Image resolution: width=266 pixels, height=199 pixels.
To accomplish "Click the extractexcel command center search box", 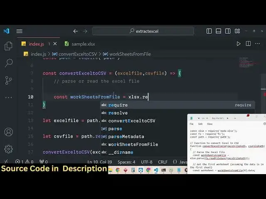I will [143, 31].
